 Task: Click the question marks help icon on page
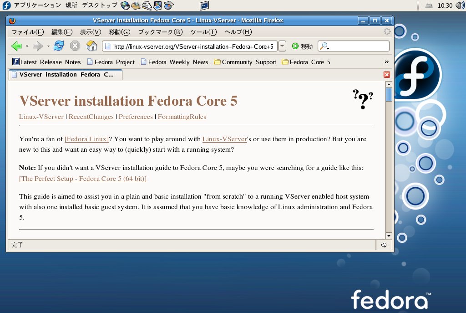363,99
